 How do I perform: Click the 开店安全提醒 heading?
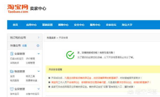[x=55, y=70]
